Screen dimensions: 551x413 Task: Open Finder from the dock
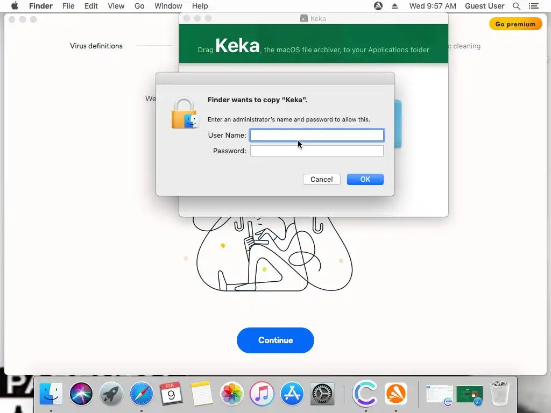point(51,394)
